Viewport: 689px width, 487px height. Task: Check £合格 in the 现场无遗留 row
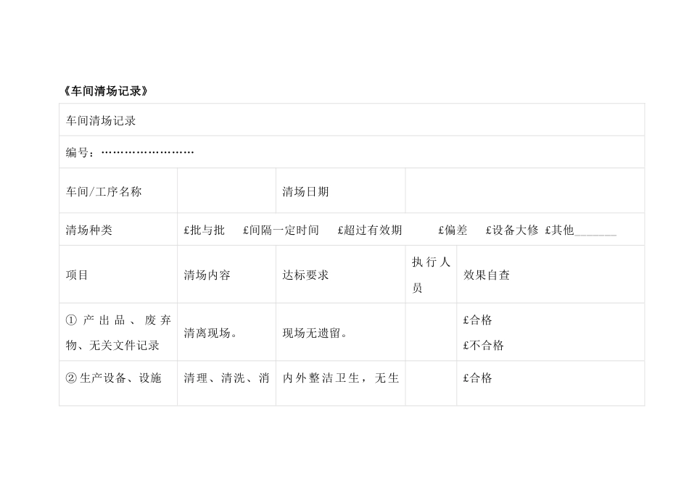tap(478, 320)
